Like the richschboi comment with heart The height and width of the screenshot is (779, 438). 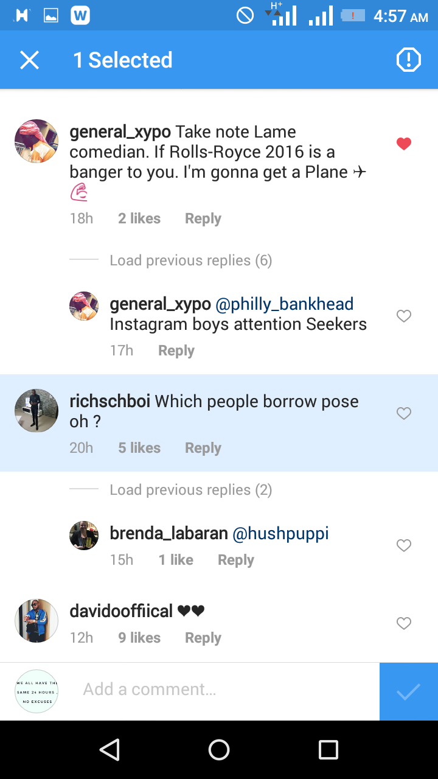tap(404, 413)
